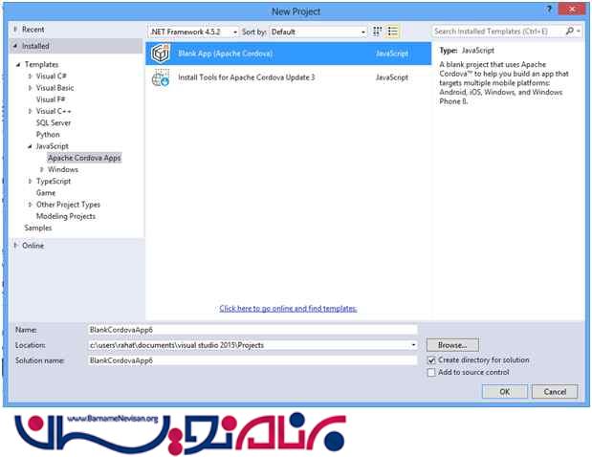Open the .NET Framework 4.5.2 dropdown
The width and height of the screenshot is (592, 457).
click(193, 32)
